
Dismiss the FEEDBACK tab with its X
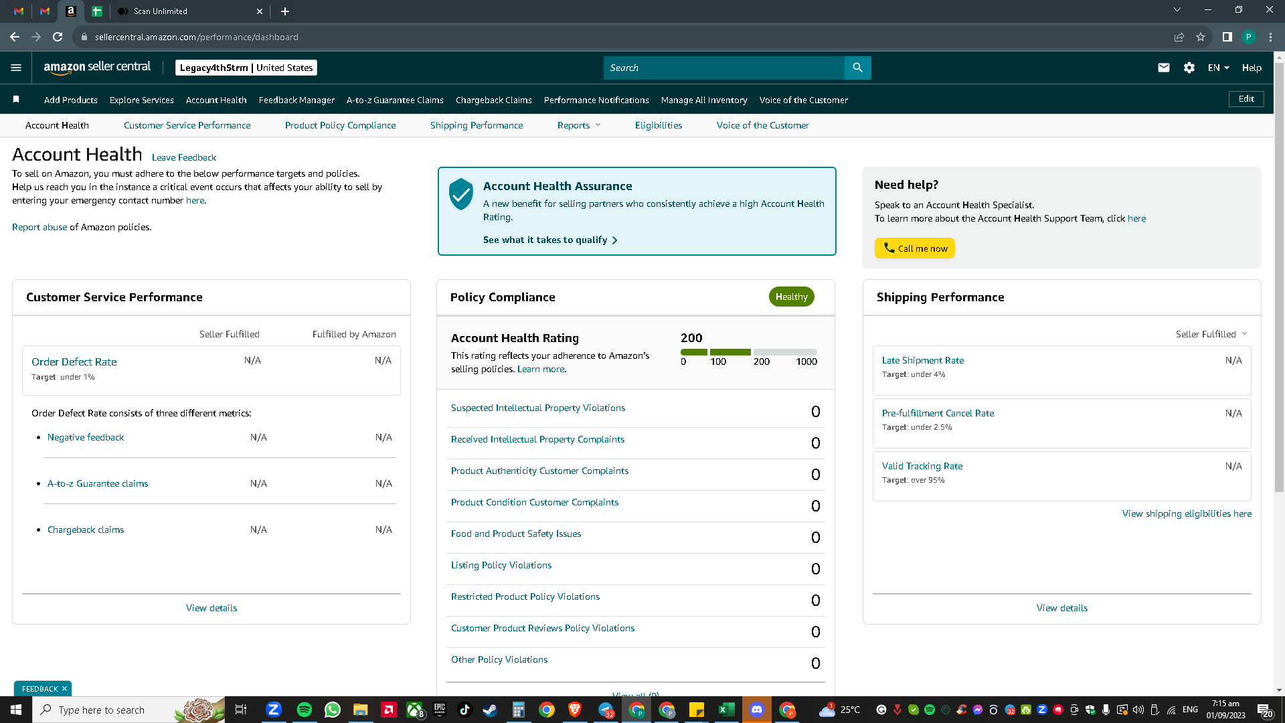[x=64, y=689]
